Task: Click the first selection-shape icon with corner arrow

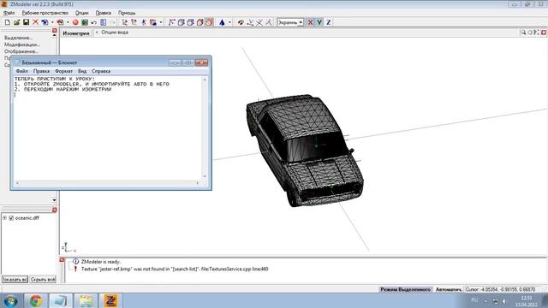Action: coord(171,22)
